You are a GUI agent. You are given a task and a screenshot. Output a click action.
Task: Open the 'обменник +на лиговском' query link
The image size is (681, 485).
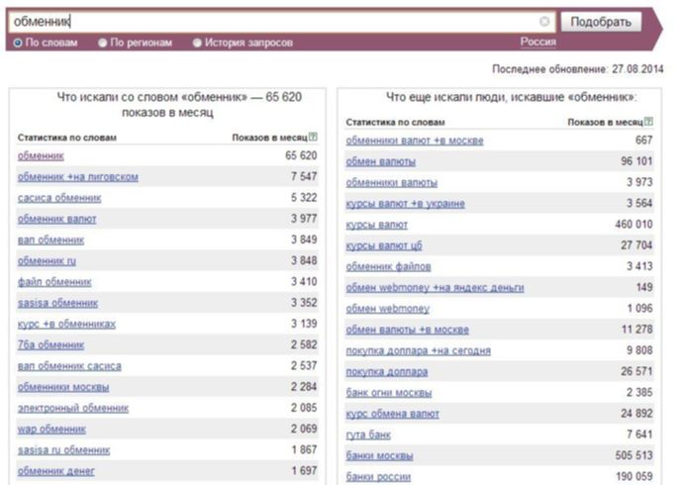pos(78,177)
